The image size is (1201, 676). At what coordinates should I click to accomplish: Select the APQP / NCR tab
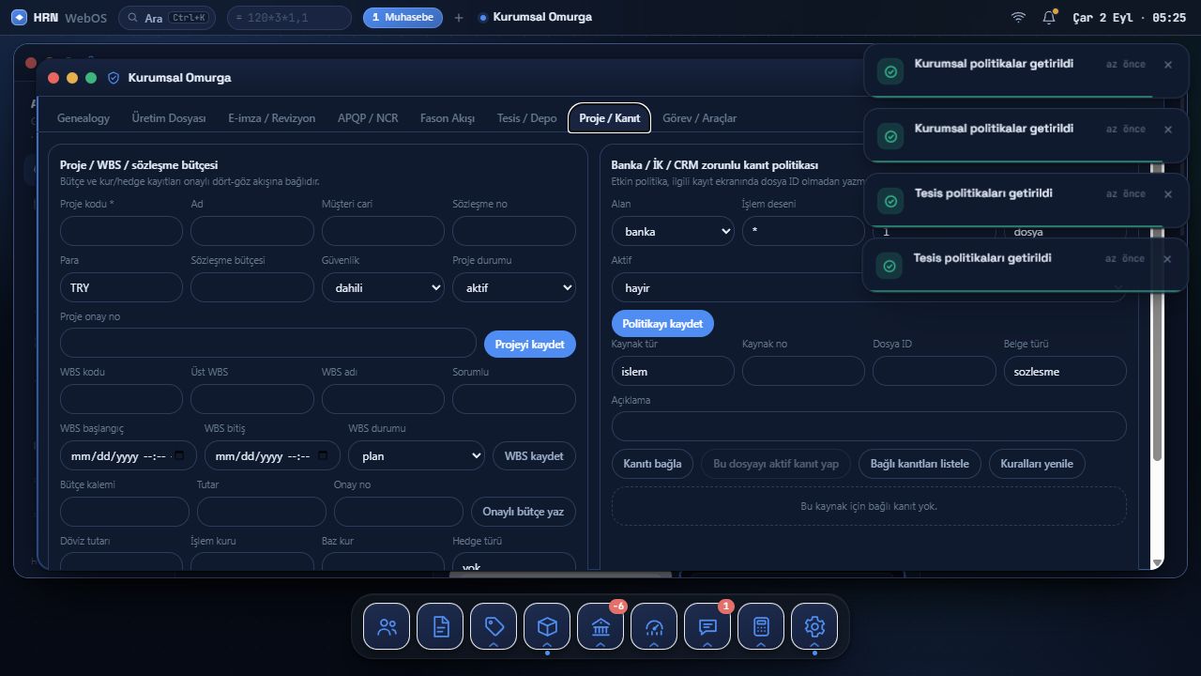[368, 118]
